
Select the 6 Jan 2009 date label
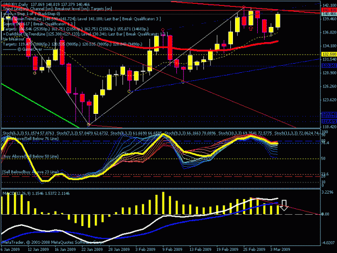pyautogui.click(x=10, y=249)
